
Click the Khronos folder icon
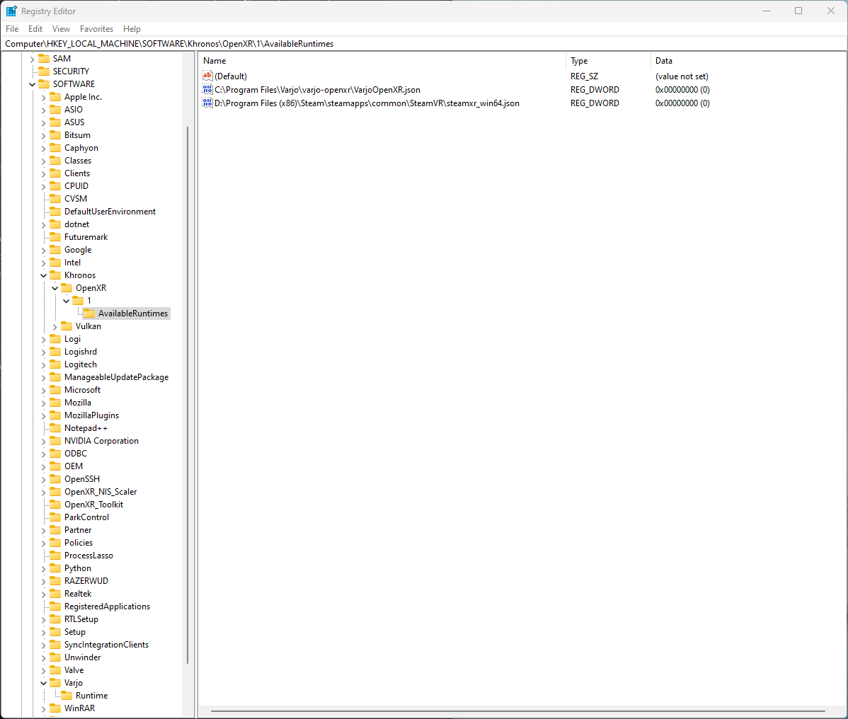coord(55,275)
